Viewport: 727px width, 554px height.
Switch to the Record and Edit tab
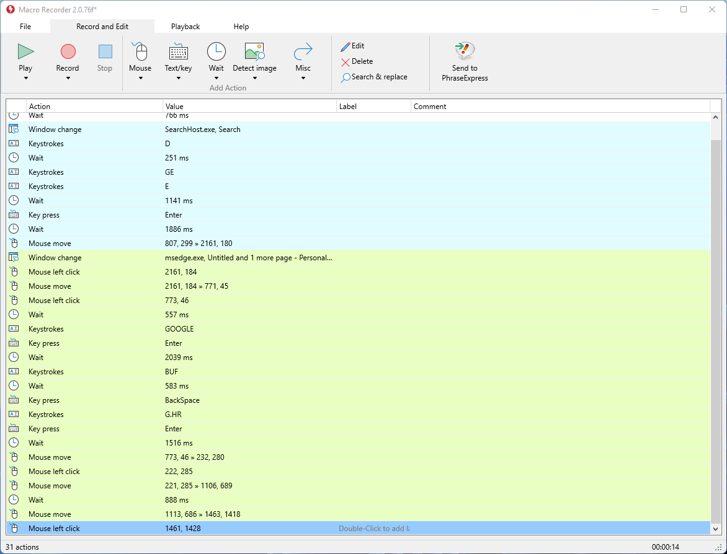(102, 27)
